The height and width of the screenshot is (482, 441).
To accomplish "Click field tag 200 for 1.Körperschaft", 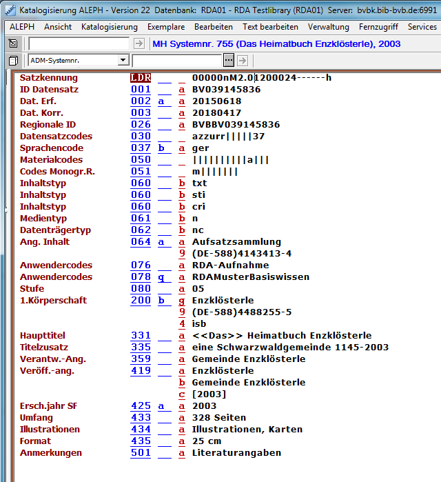I will pyautogui.click(x=141, y=301).
